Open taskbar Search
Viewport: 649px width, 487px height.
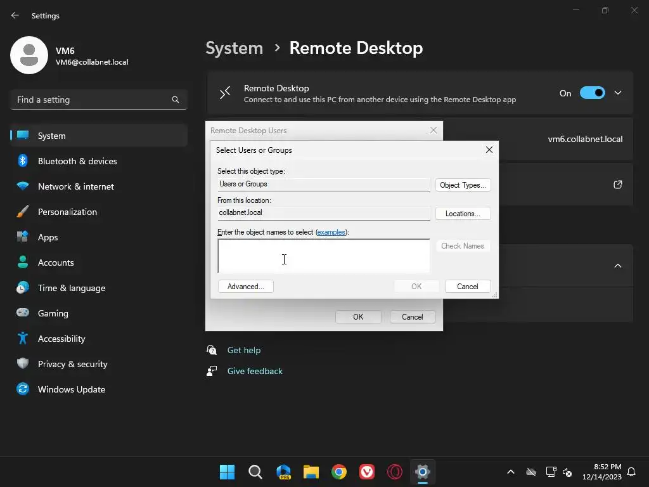255,472
